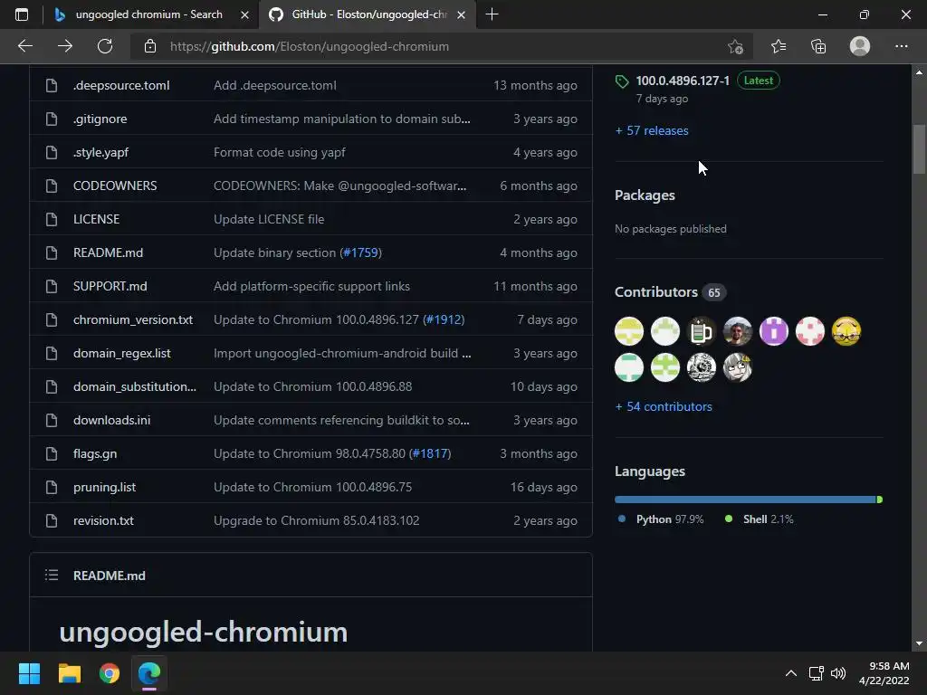Image resolution: width=927 pixels, height=695 pixels.
Task: Open Microsoft Edge taskbar icon
Action: [x=149, y=673]
